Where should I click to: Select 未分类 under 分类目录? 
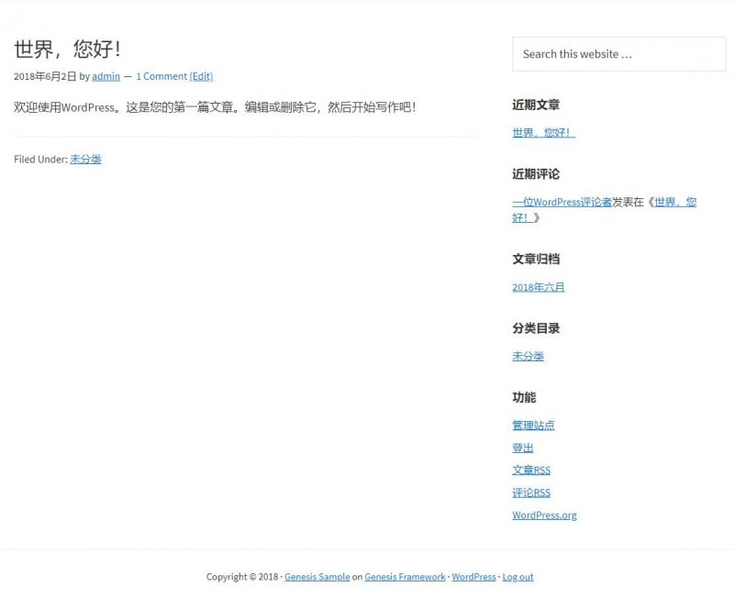tap(528, 356)
